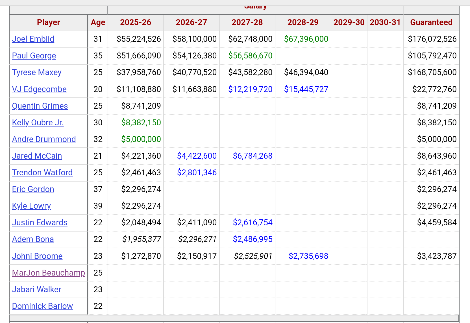Sort table by the Age column header

pos(98,22)
